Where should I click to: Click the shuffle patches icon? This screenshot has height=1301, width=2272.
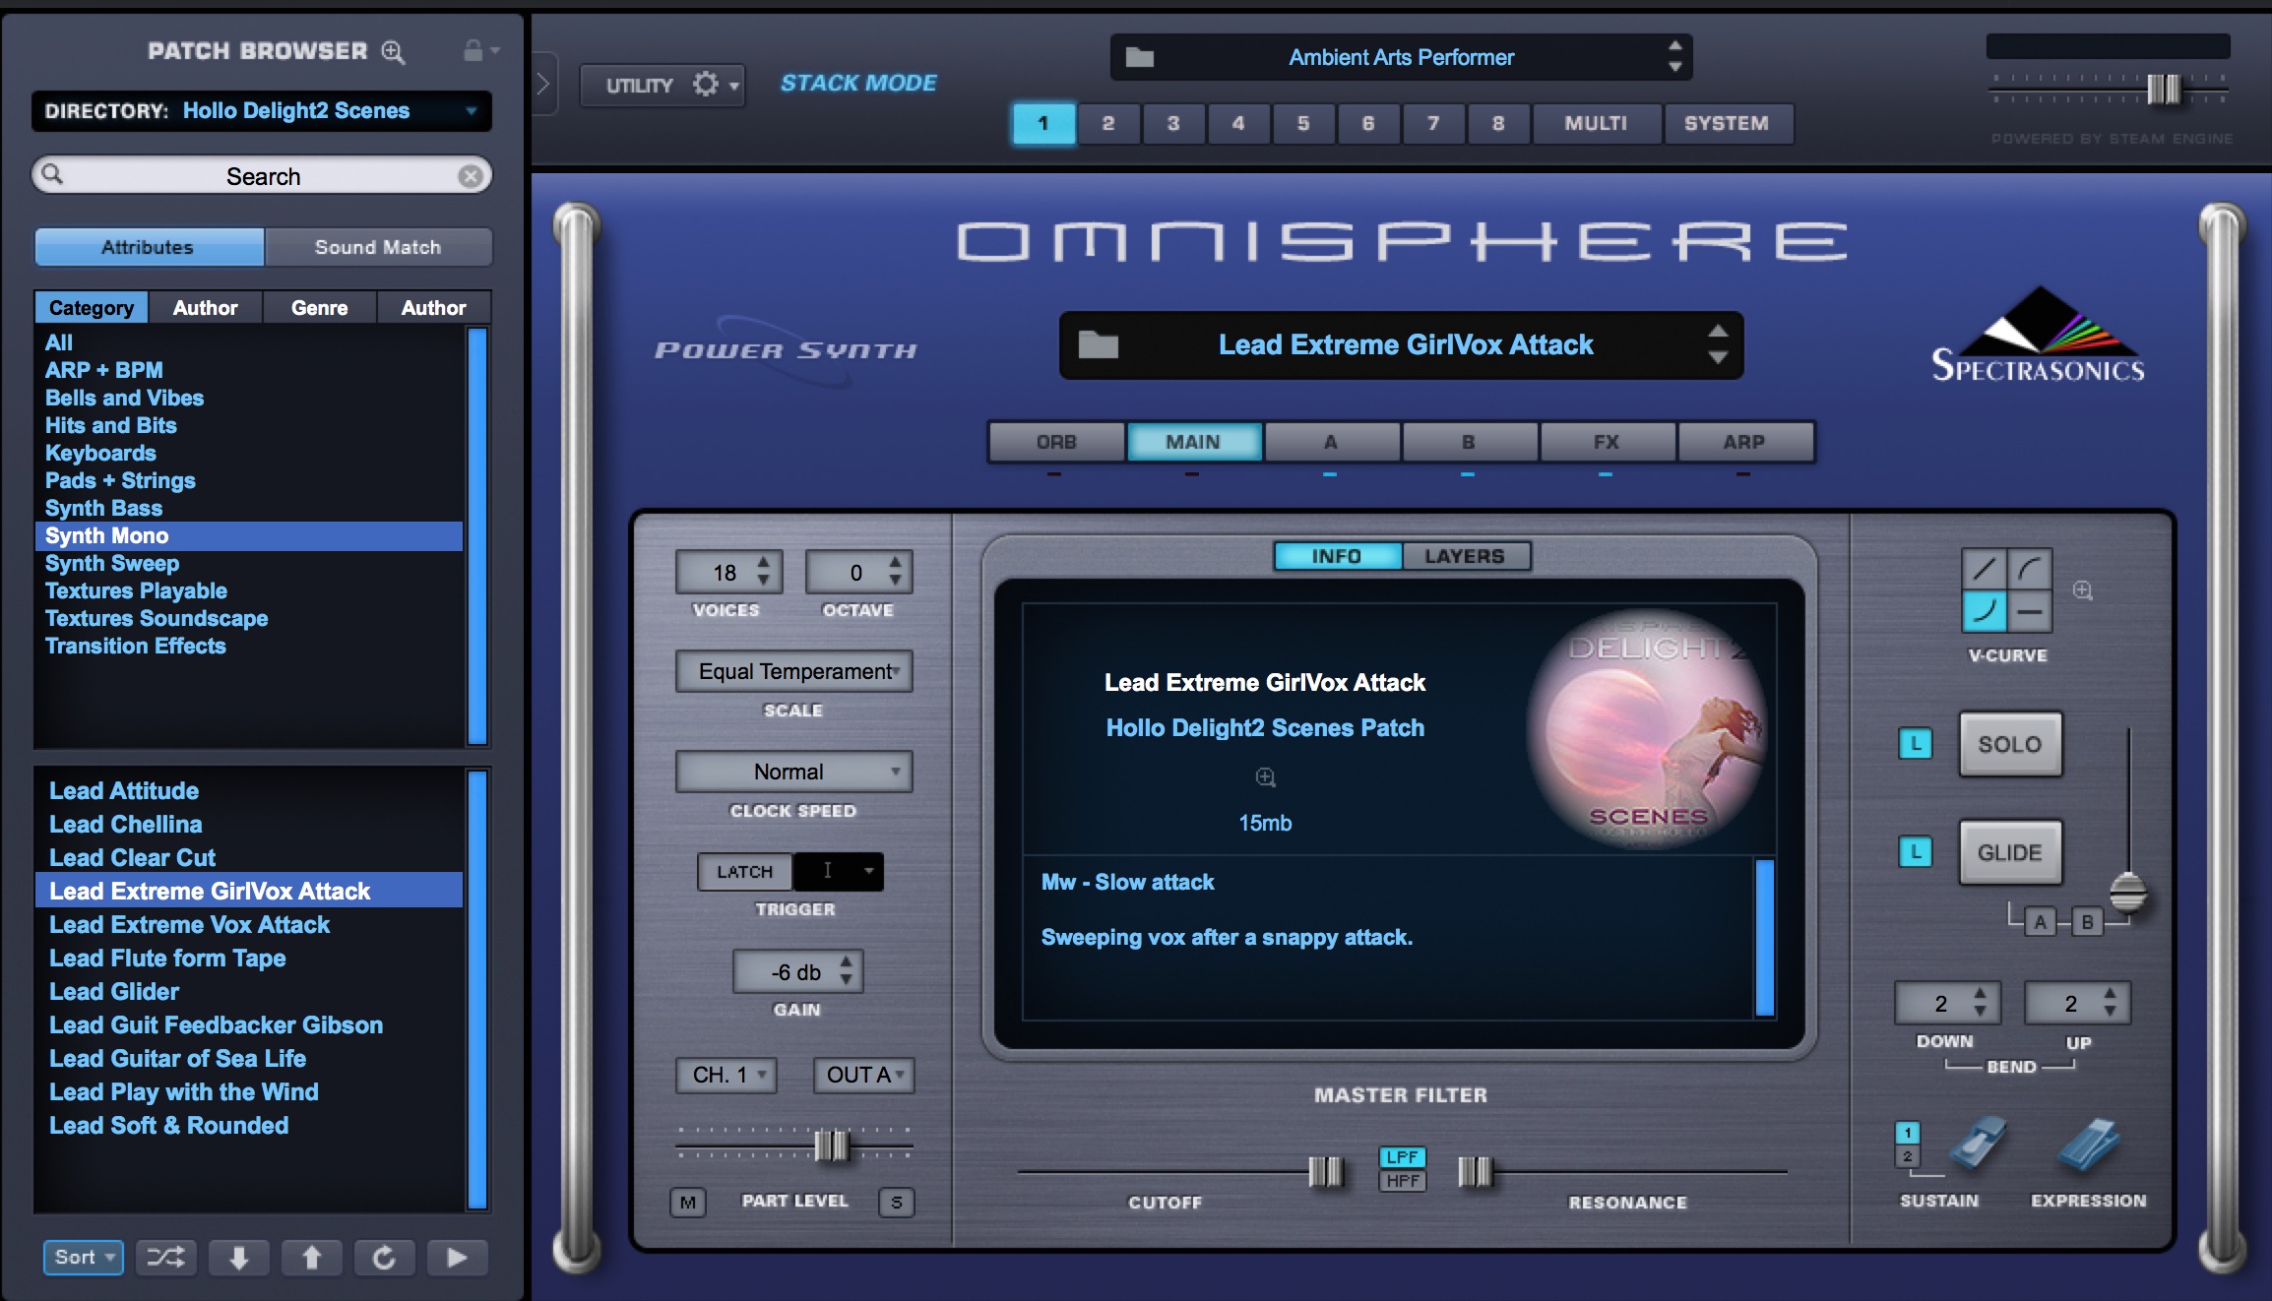[x=165, y=1257]
